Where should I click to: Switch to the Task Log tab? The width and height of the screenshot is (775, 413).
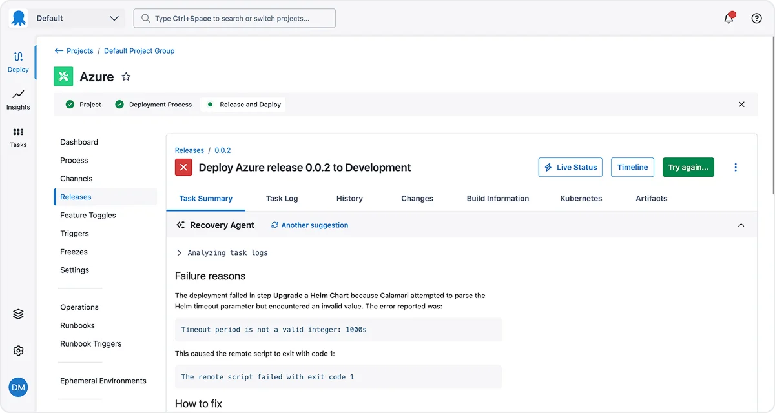(282, 199)
